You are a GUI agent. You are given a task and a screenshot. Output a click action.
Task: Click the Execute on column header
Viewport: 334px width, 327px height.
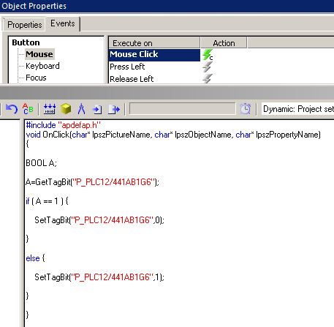click(154, 43)
